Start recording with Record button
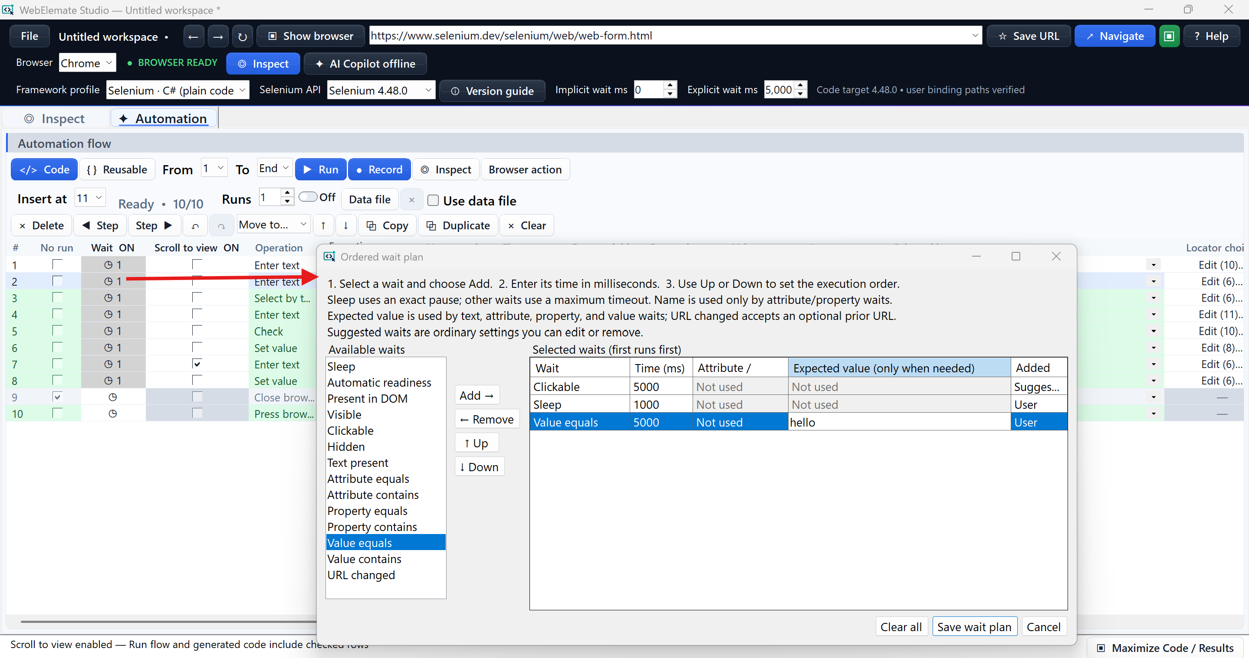This screenshot has height=658, width=1249. 380,169
